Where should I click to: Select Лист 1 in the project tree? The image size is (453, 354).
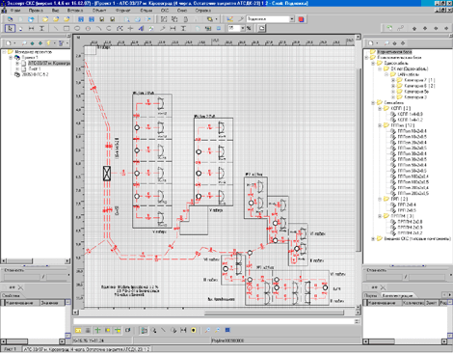[x=35, y=68]
